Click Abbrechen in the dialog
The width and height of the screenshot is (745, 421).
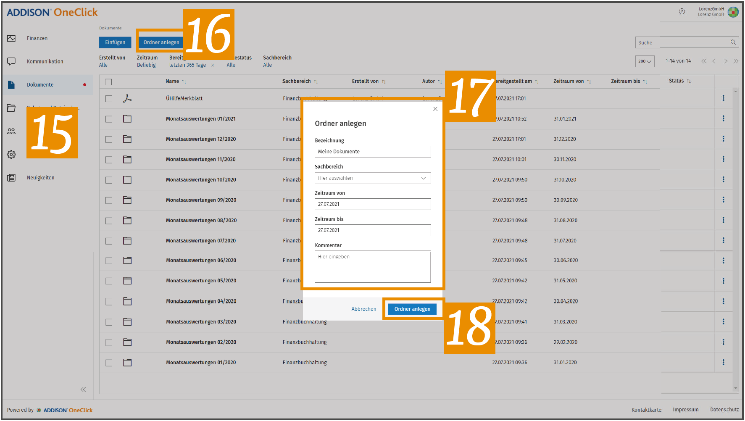click(x=364, y=309)
